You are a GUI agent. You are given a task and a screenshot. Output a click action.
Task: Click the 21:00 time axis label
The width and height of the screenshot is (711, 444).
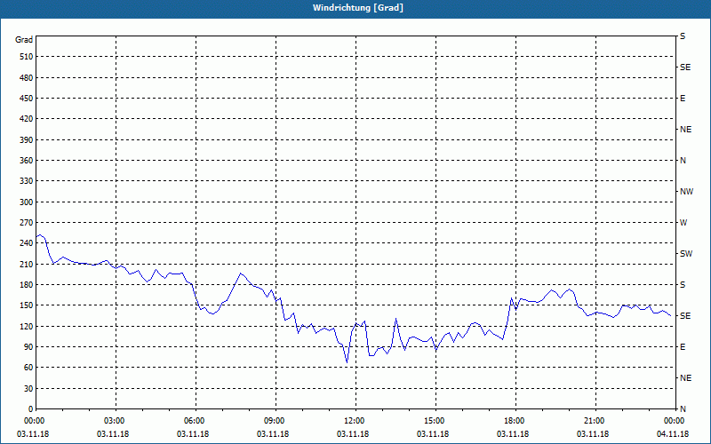coord(595,421)
